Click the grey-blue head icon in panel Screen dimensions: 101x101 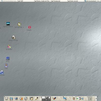click(x=26, y=98)
